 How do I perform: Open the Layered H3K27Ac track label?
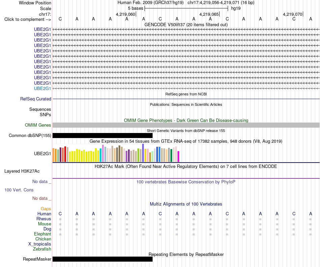tap(22, 171)
